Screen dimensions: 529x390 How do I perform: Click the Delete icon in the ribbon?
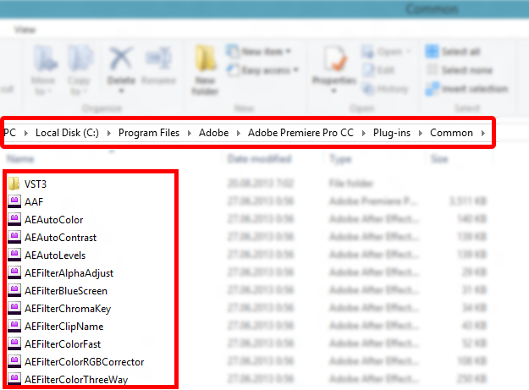[120, 59]
